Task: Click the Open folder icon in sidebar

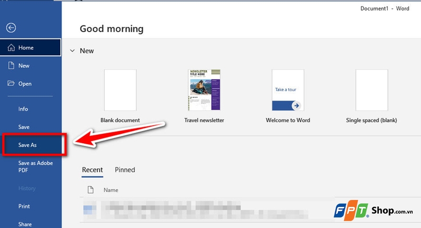Action: [x=11, y=83]
